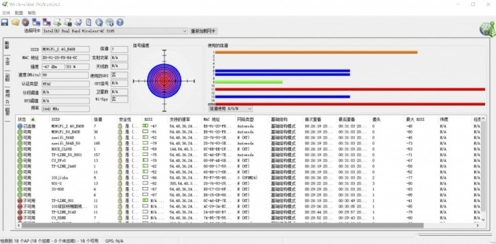Open the 文件 menu

(6, 13)
